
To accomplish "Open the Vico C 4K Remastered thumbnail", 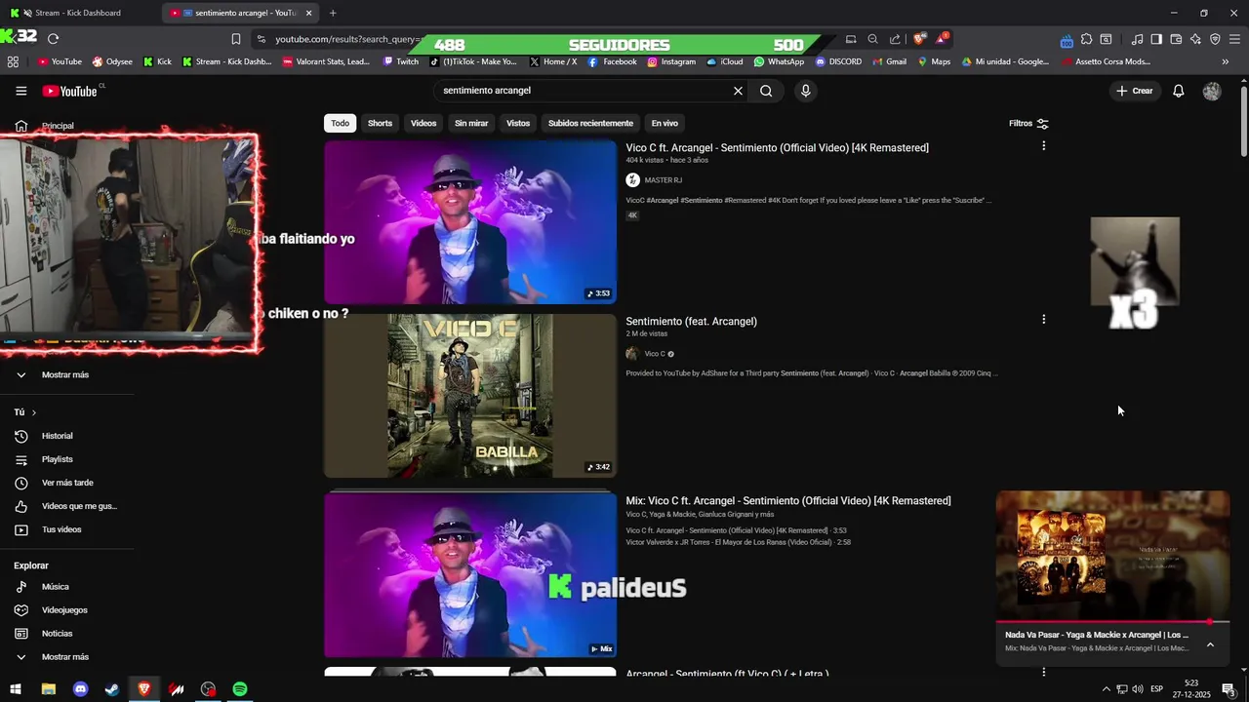I will tap(470, 222).
